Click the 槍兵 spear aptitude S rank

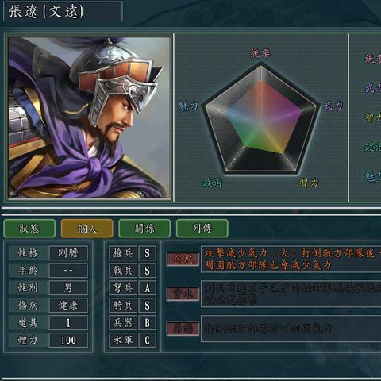[x=148, y=253]
